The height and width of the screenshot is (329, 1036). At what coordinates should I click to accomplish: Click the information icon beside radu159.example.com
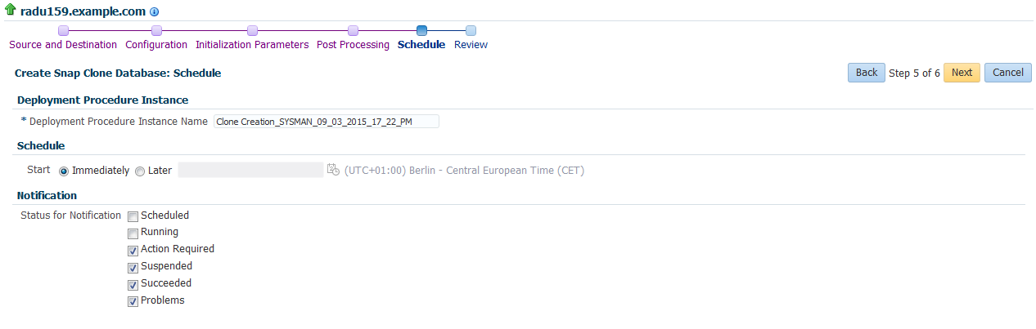click(155, 13)
